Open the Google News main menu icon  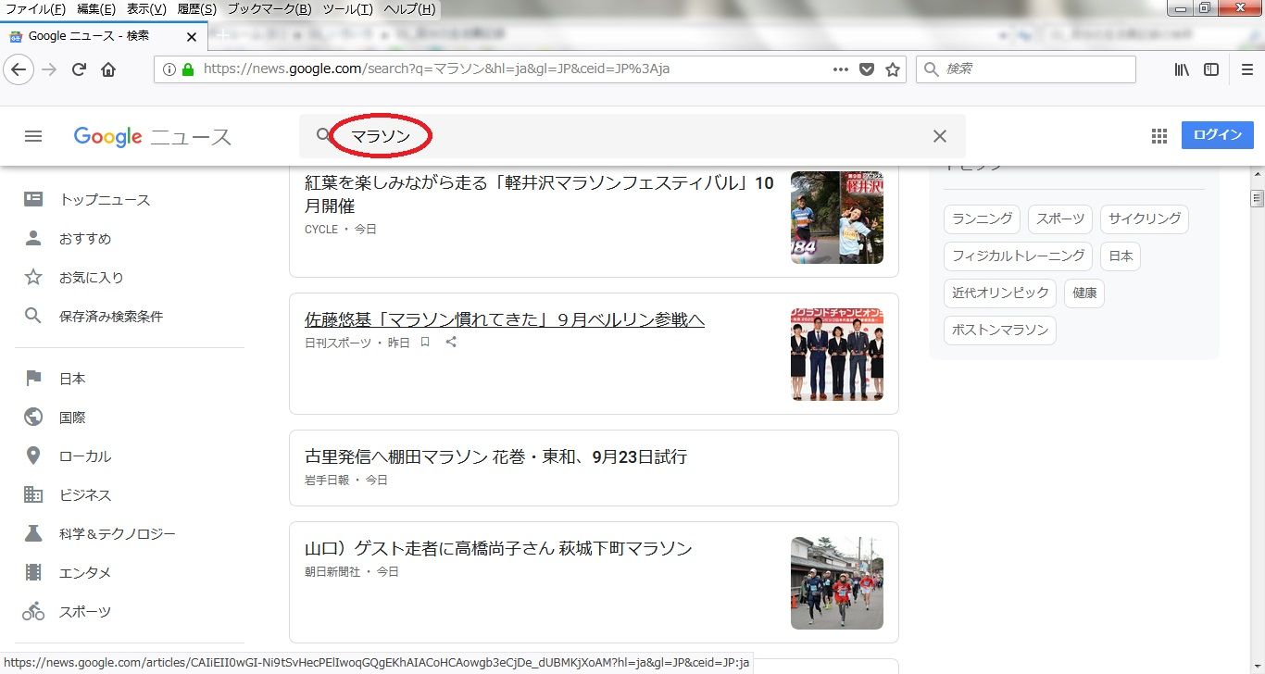(x=33, y=136)
